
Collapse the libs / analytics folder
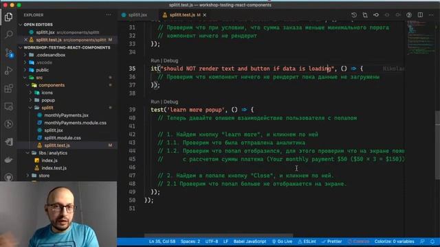pos(53,153)
